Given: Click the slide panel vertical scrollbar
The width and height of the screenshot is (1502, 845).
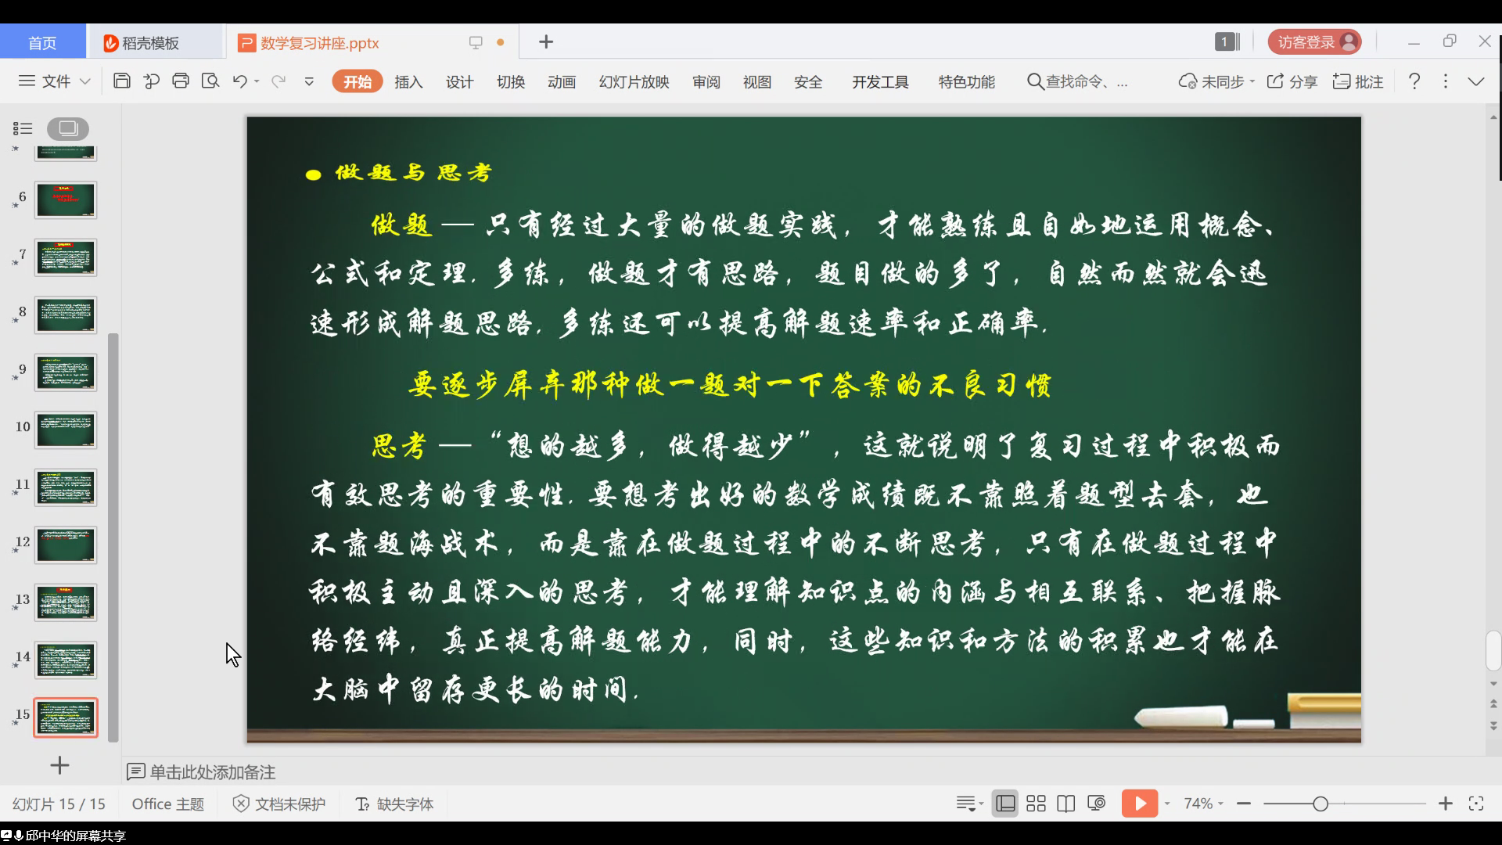Looking at the screenshot, I should (113, 538).
